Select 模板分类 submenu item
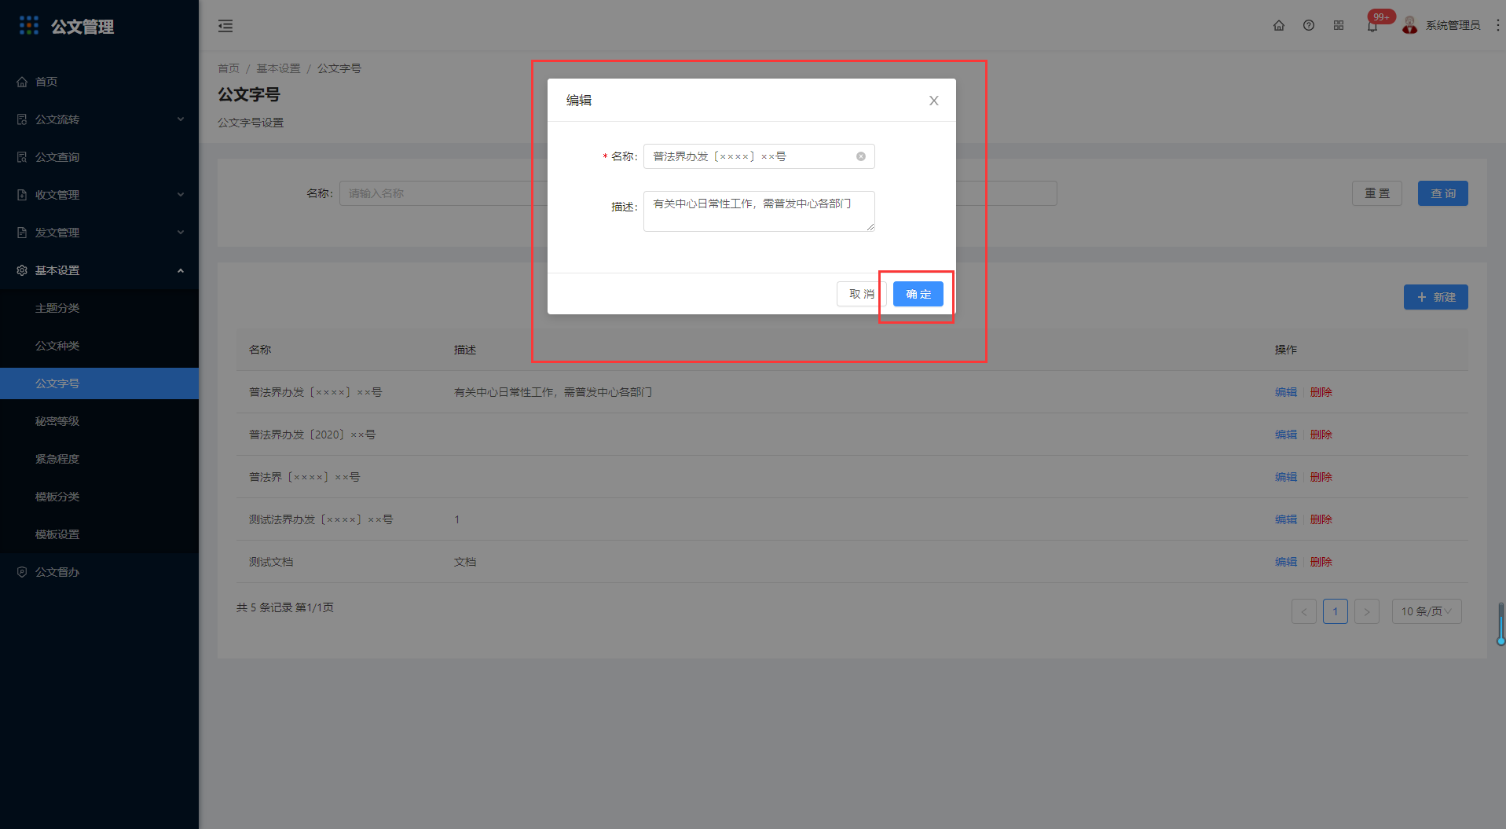Screen dimensions: 1506x829 (99, 497)
